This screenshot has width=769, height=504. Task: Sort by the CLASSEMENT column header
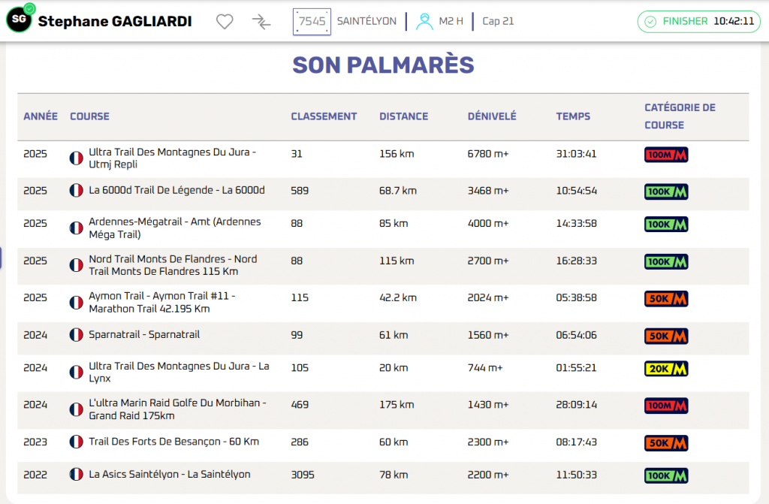click(x=324, y=116)
